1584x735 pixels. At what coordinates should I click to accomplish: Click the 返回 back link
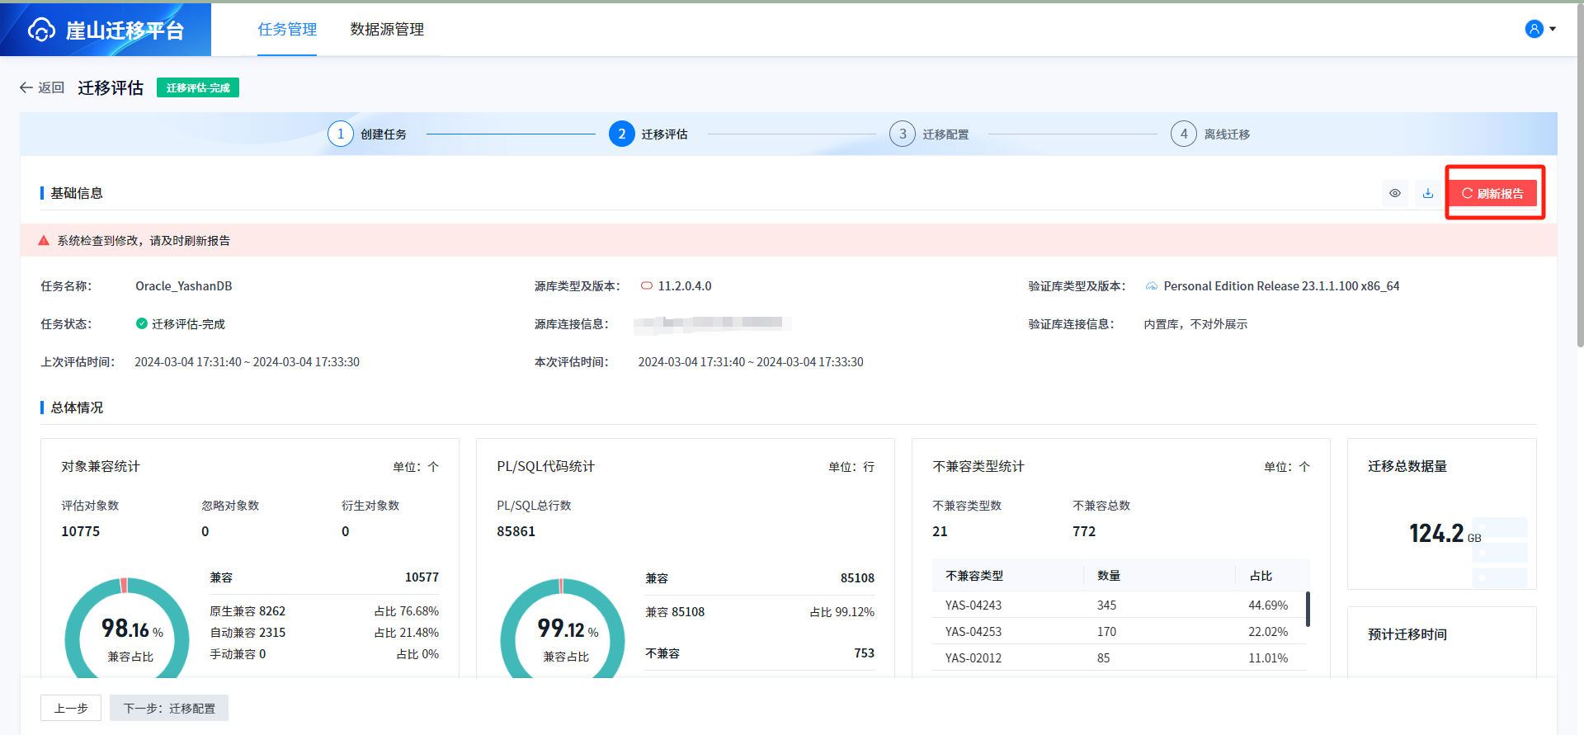click(x=51, y=87)
